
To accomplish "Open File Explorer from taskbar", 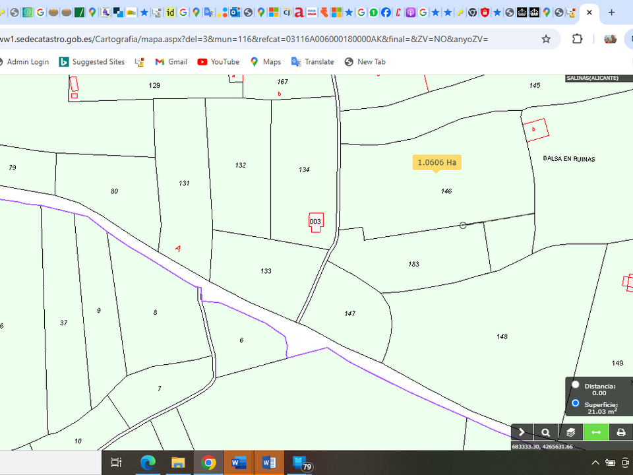I will (x=178, y=462).
